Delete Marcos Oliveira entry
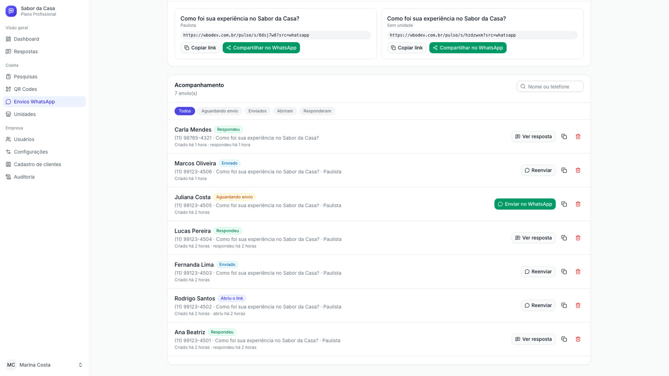Viewport: 669px width, 376px height. (578, 170)
